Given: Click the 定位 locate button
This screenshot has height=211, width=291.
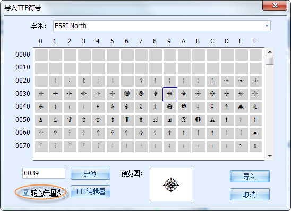Looking at the screenshot, I should pos(90,174).
